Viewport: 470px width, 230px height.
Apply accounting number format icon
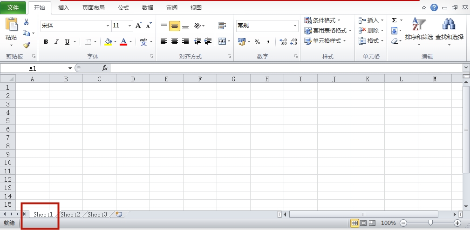(242, 41)
